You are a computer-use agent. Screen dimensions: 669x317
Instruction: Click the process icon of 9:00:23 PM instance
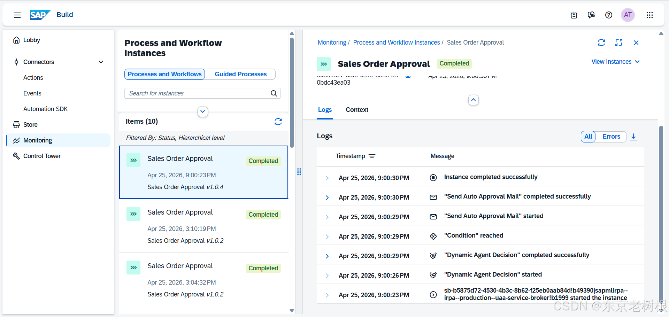[x=133, y=160]
